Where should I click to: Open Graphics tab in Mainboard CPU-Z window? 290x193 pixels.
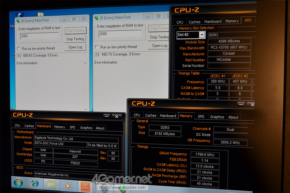[86, 128]
